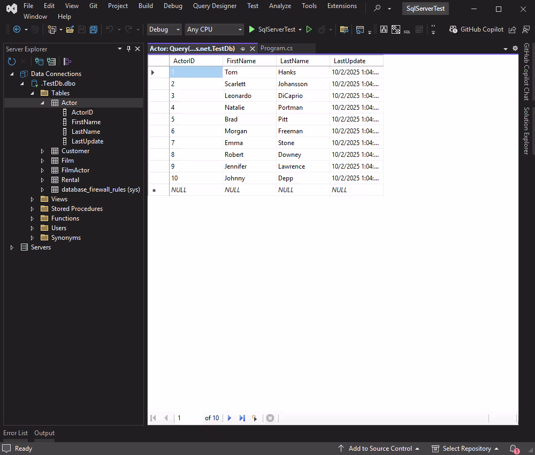Toggle the Show Diagram Pane icon
Viewport: 535px width, 455px height.
click(384, 29)
